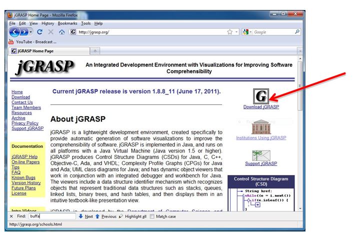Toggle Highlight all in the Find bar
This screenshot has height=242, width=356.
point(132,216)
